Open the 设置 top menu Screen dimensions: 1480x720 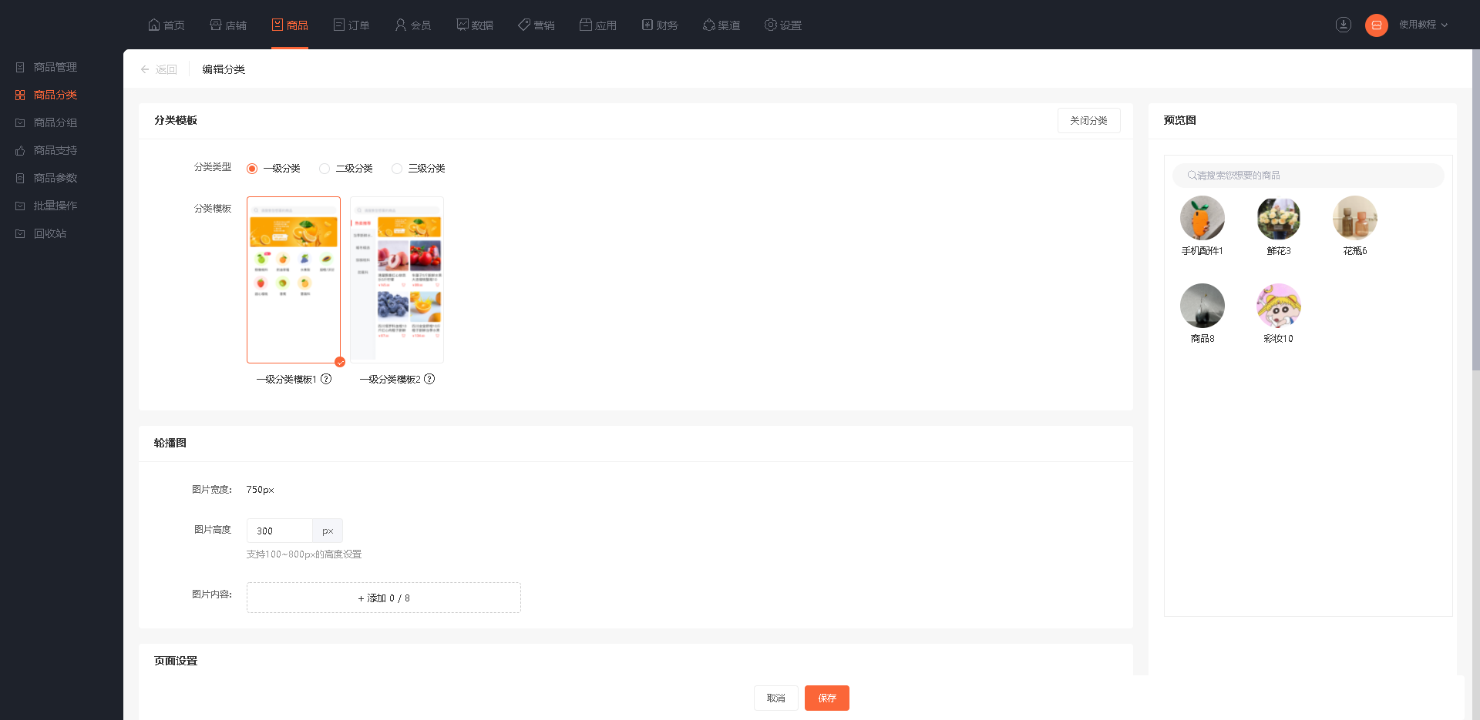coord(783,25)
